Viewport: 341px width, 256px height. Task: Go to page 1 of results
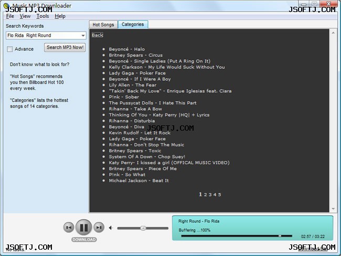pyautogui.click(x=200, y=194)
